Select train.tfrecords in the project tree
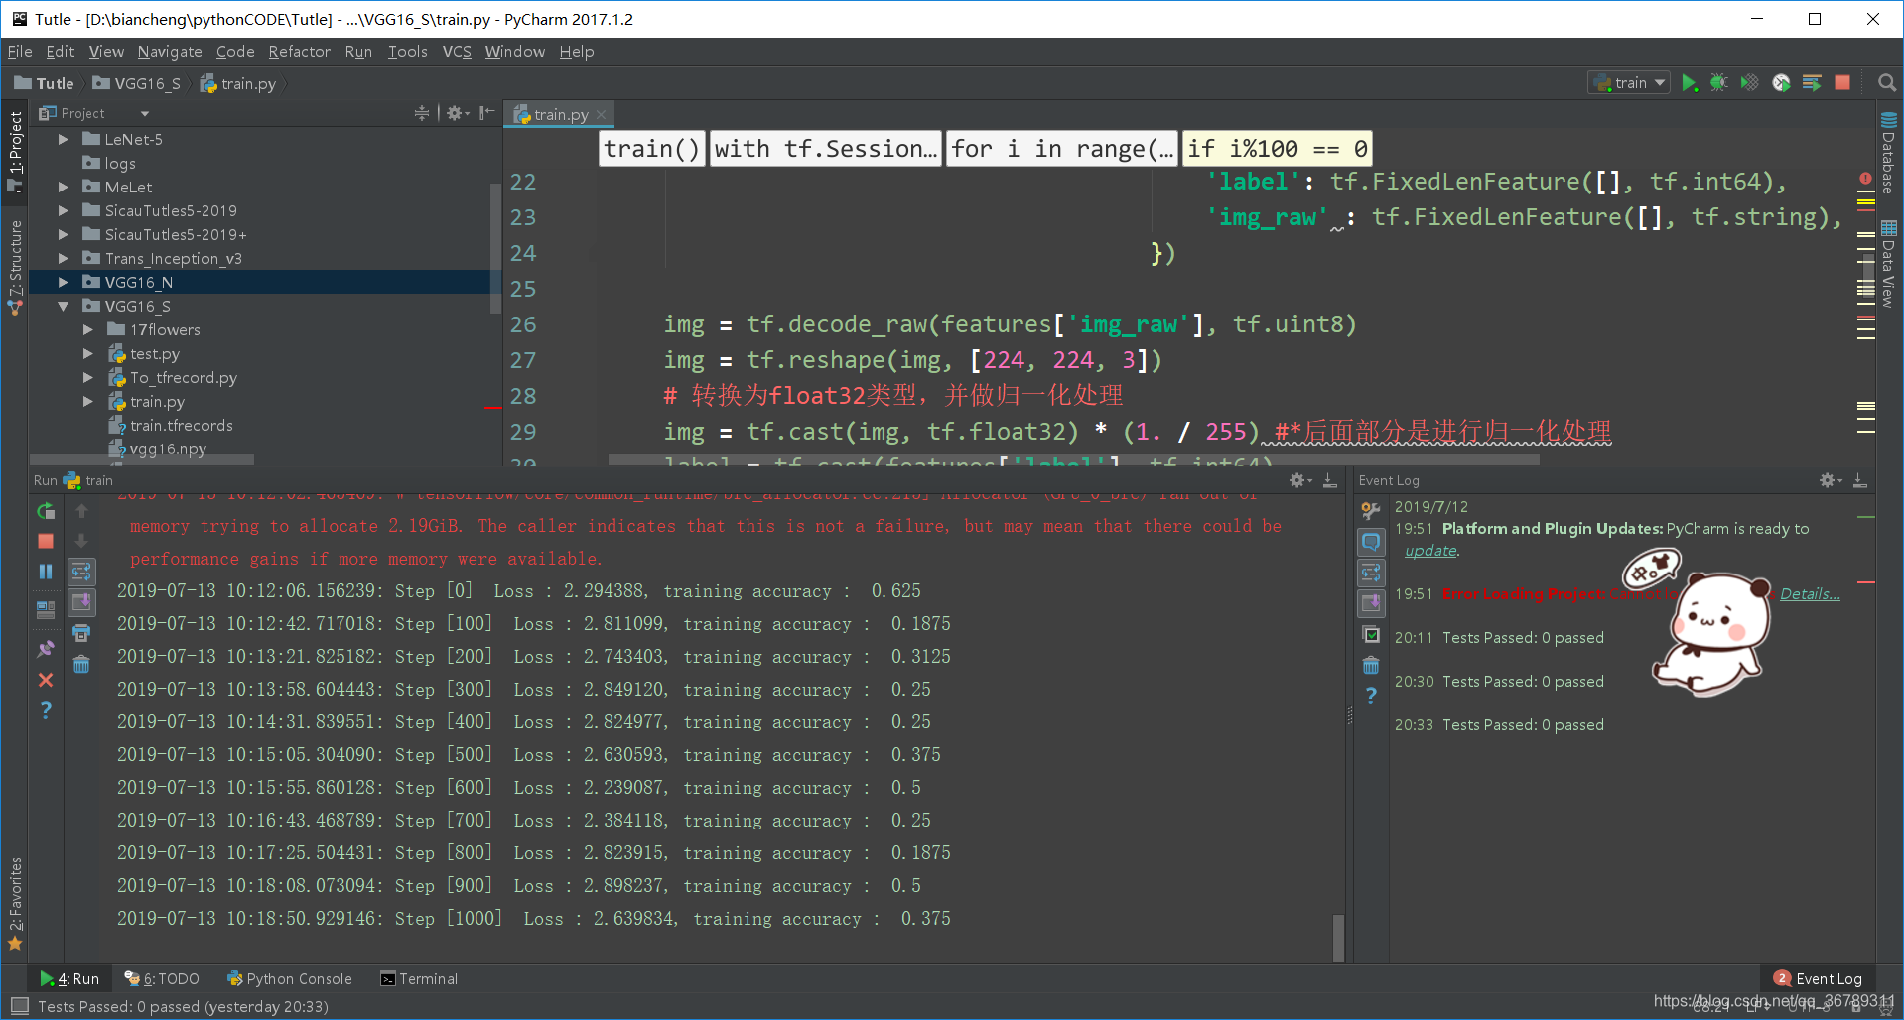The height and width of the screenshot is (1020, 1904). (181, 425)
